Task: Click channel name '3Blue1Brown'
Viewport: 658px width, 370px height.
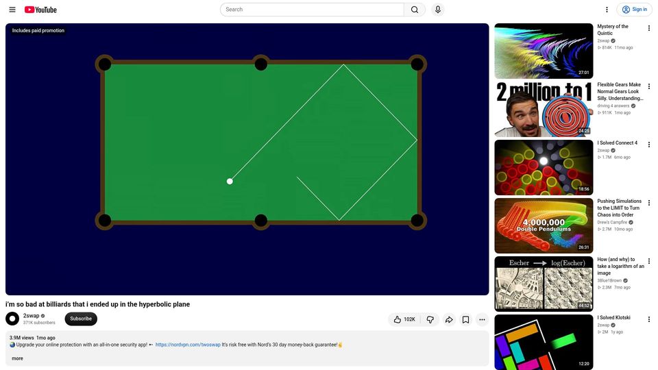Action: pyautogui.click(x=609, y=281)
